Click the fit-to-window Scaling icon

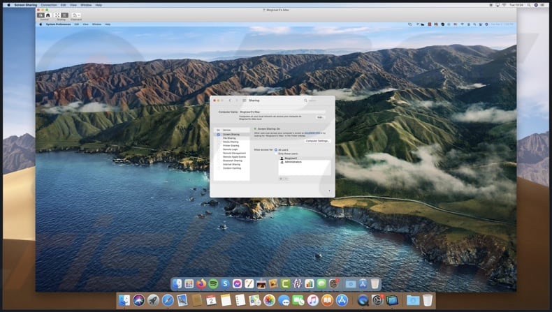[x=57, y=15]
